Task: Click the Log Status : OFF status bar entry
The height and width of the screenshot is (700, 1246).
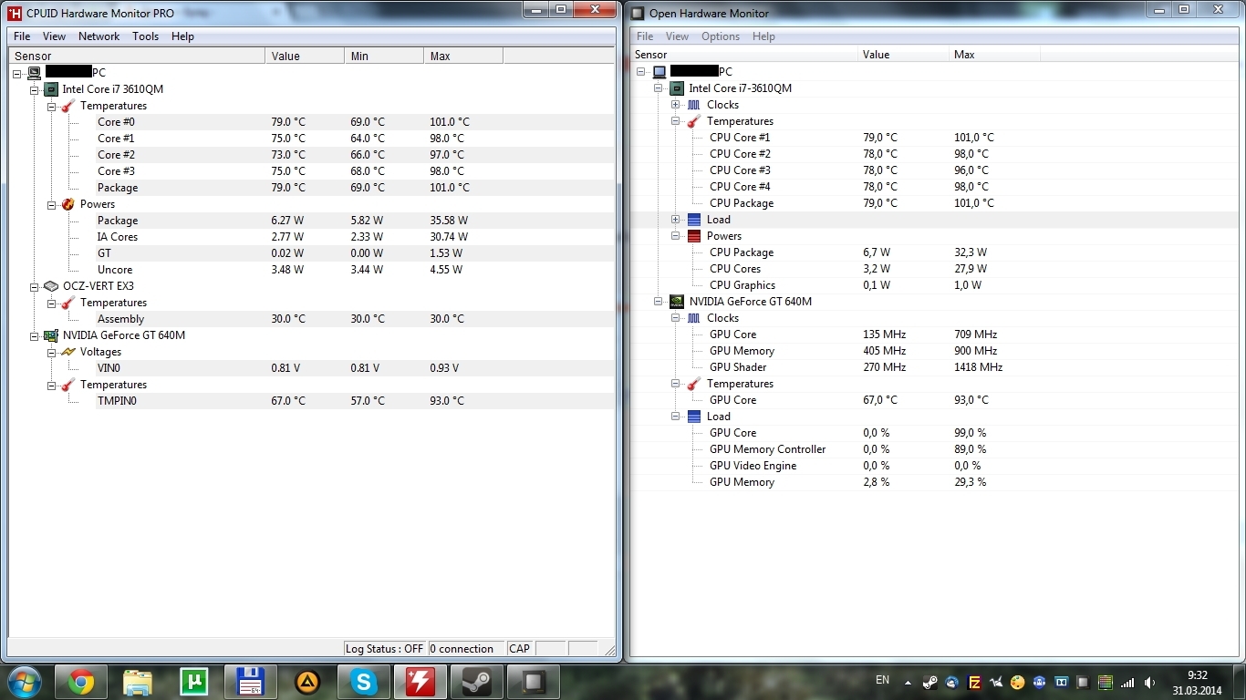Action: click(x=385, y=649)
